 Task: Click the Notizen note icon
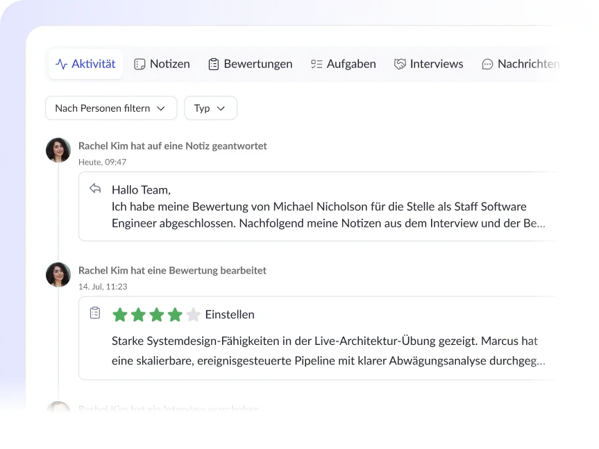[x=140, y=64]
